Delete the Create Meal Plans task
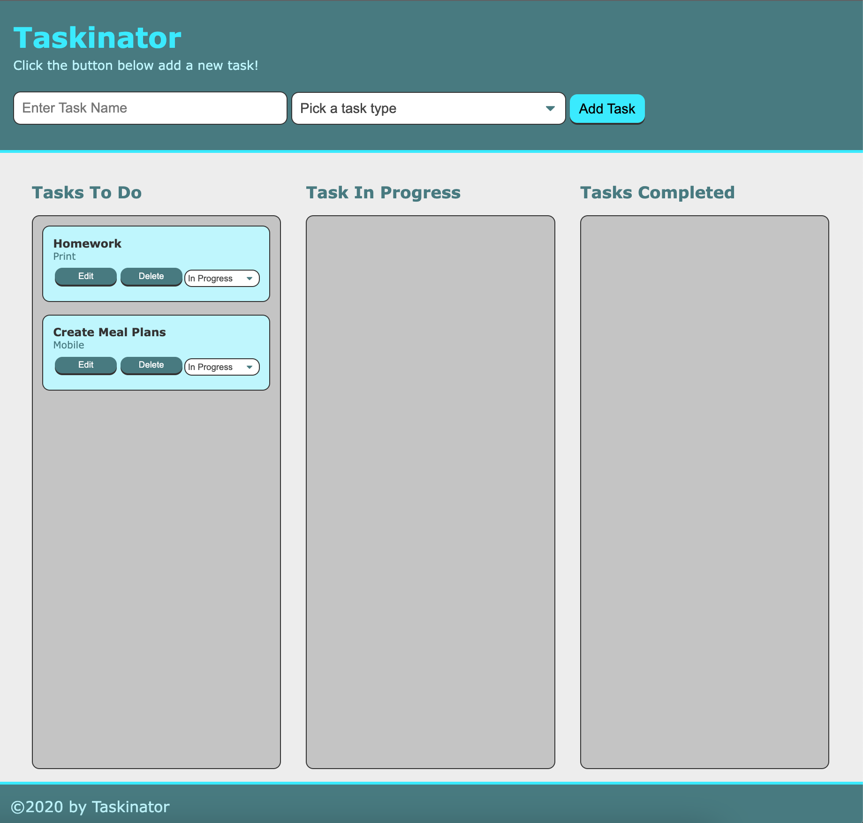 pos(151,365)
